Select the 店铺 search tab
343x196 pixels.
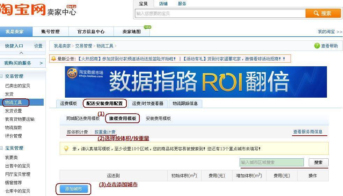click(x=163, y=4)
